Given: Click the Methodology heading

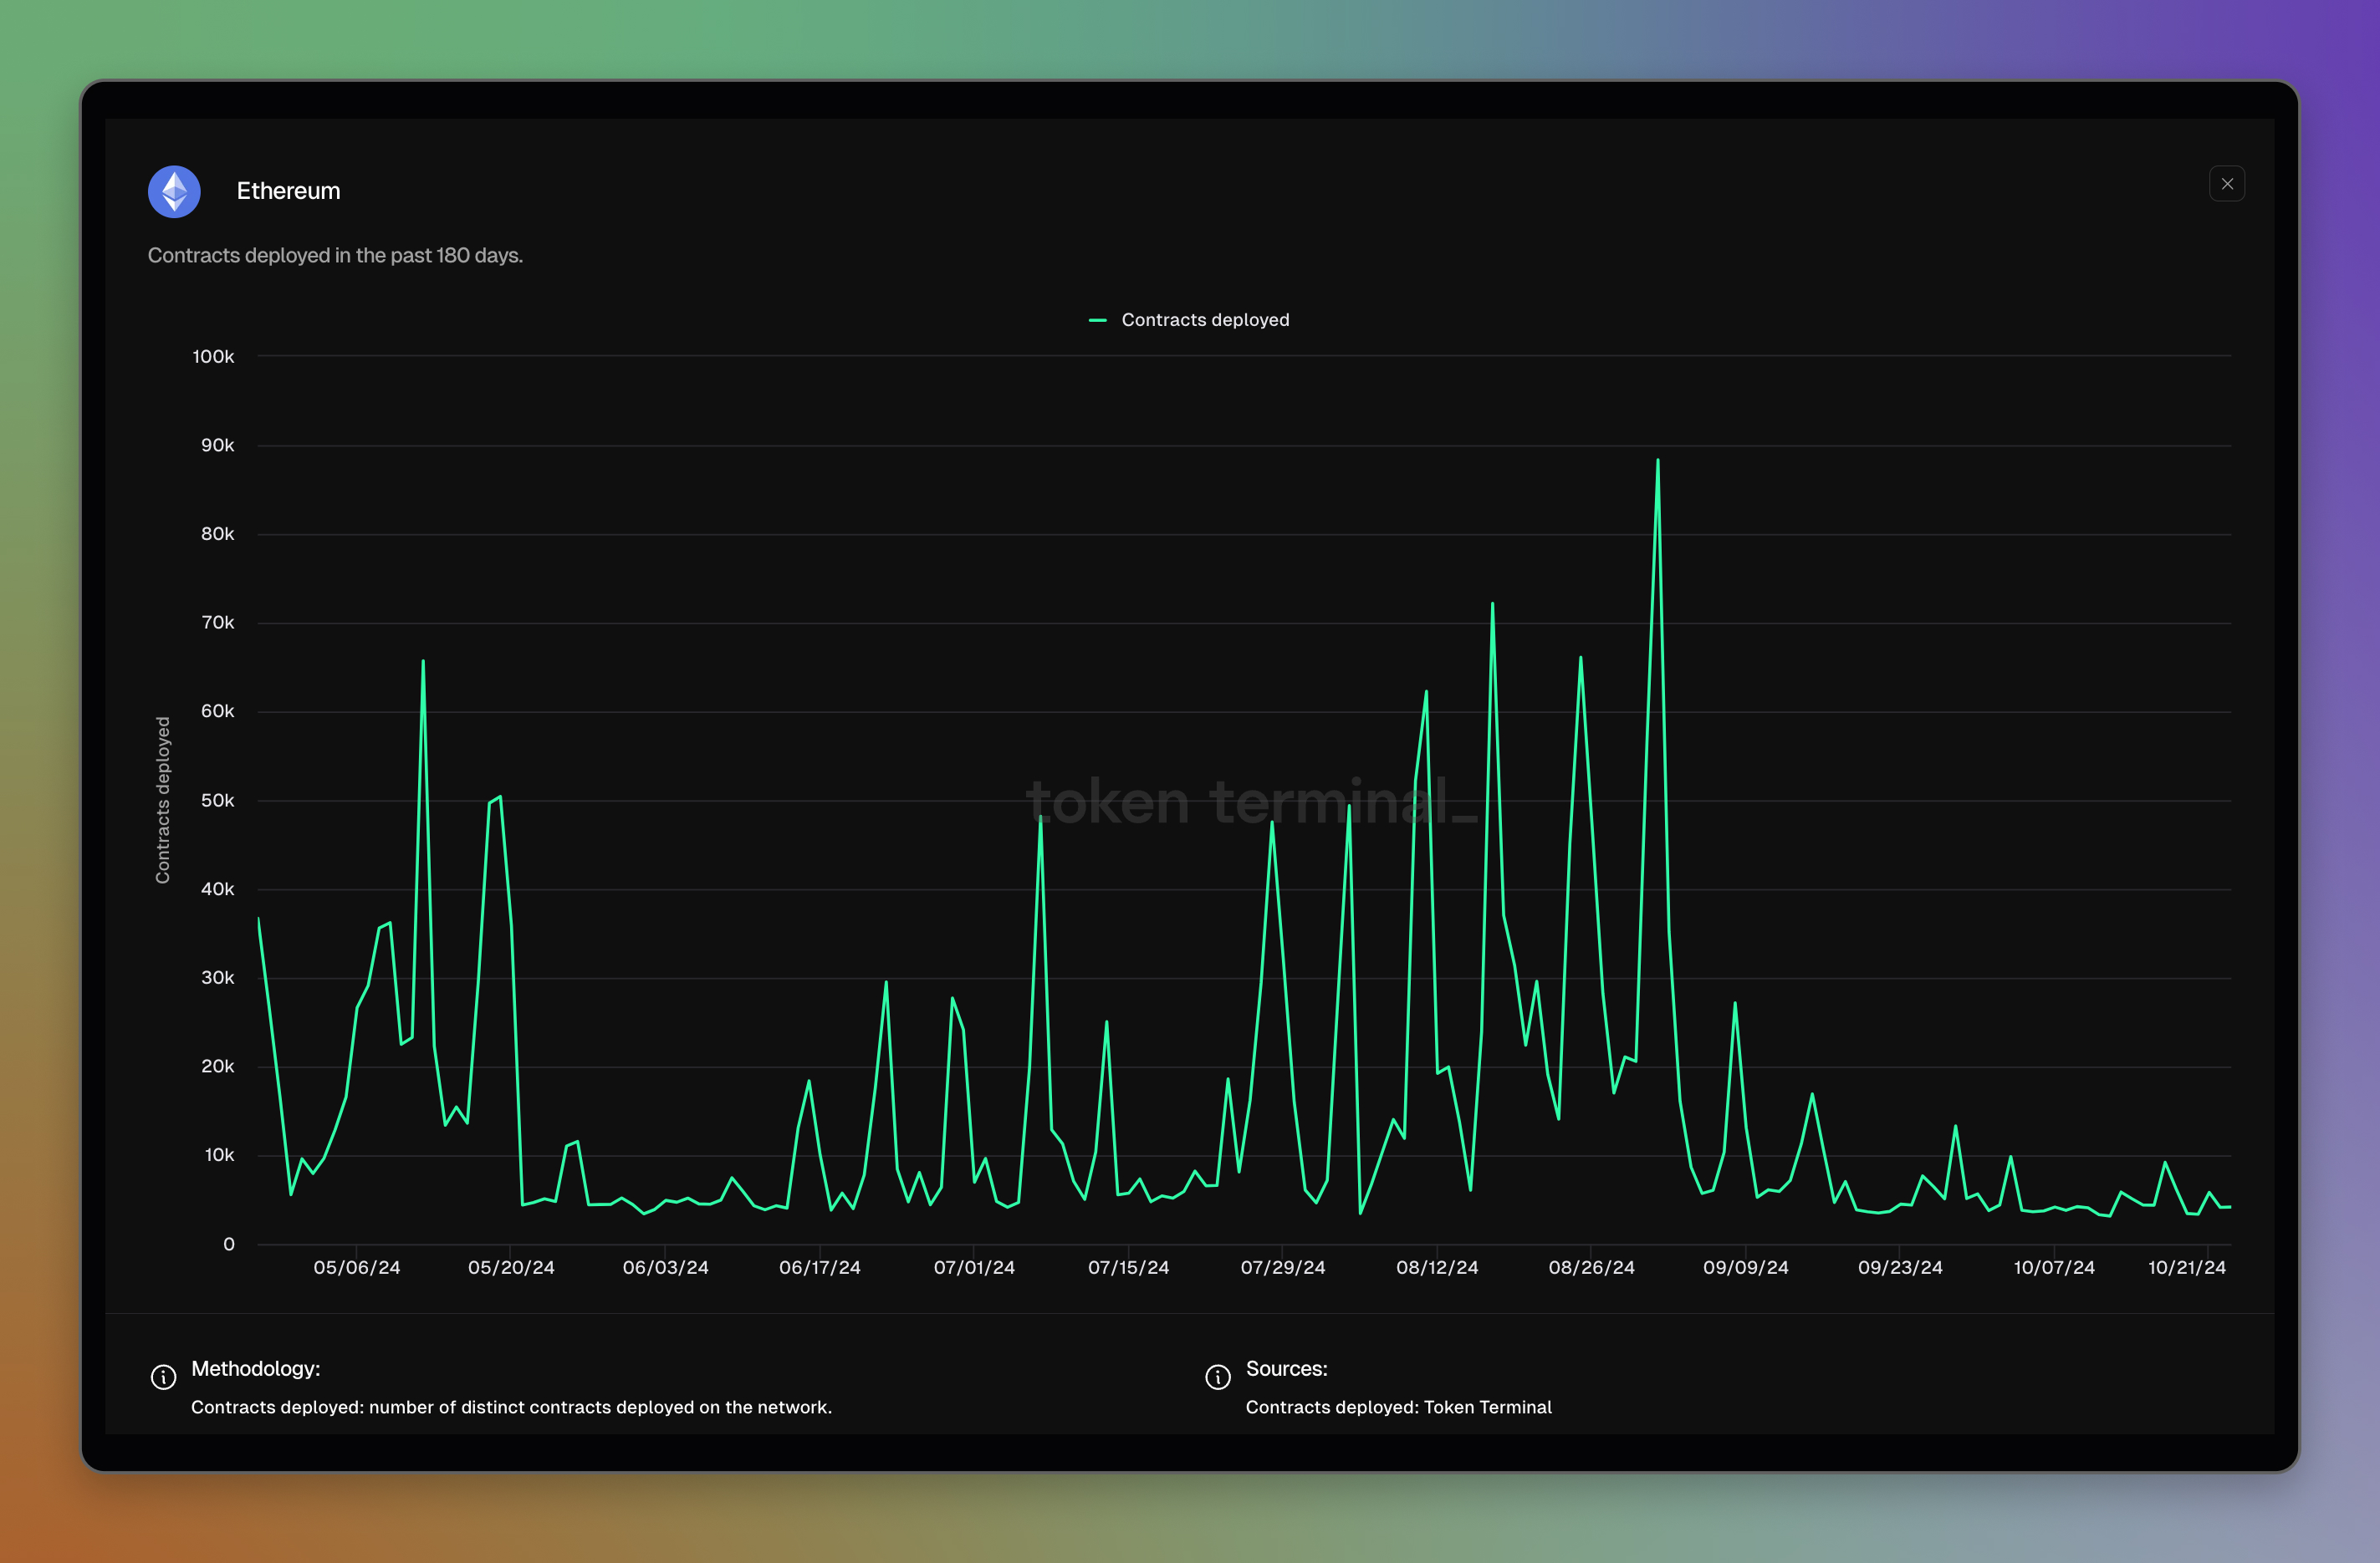Looking at the screenshot, I should click(255, 1368).
